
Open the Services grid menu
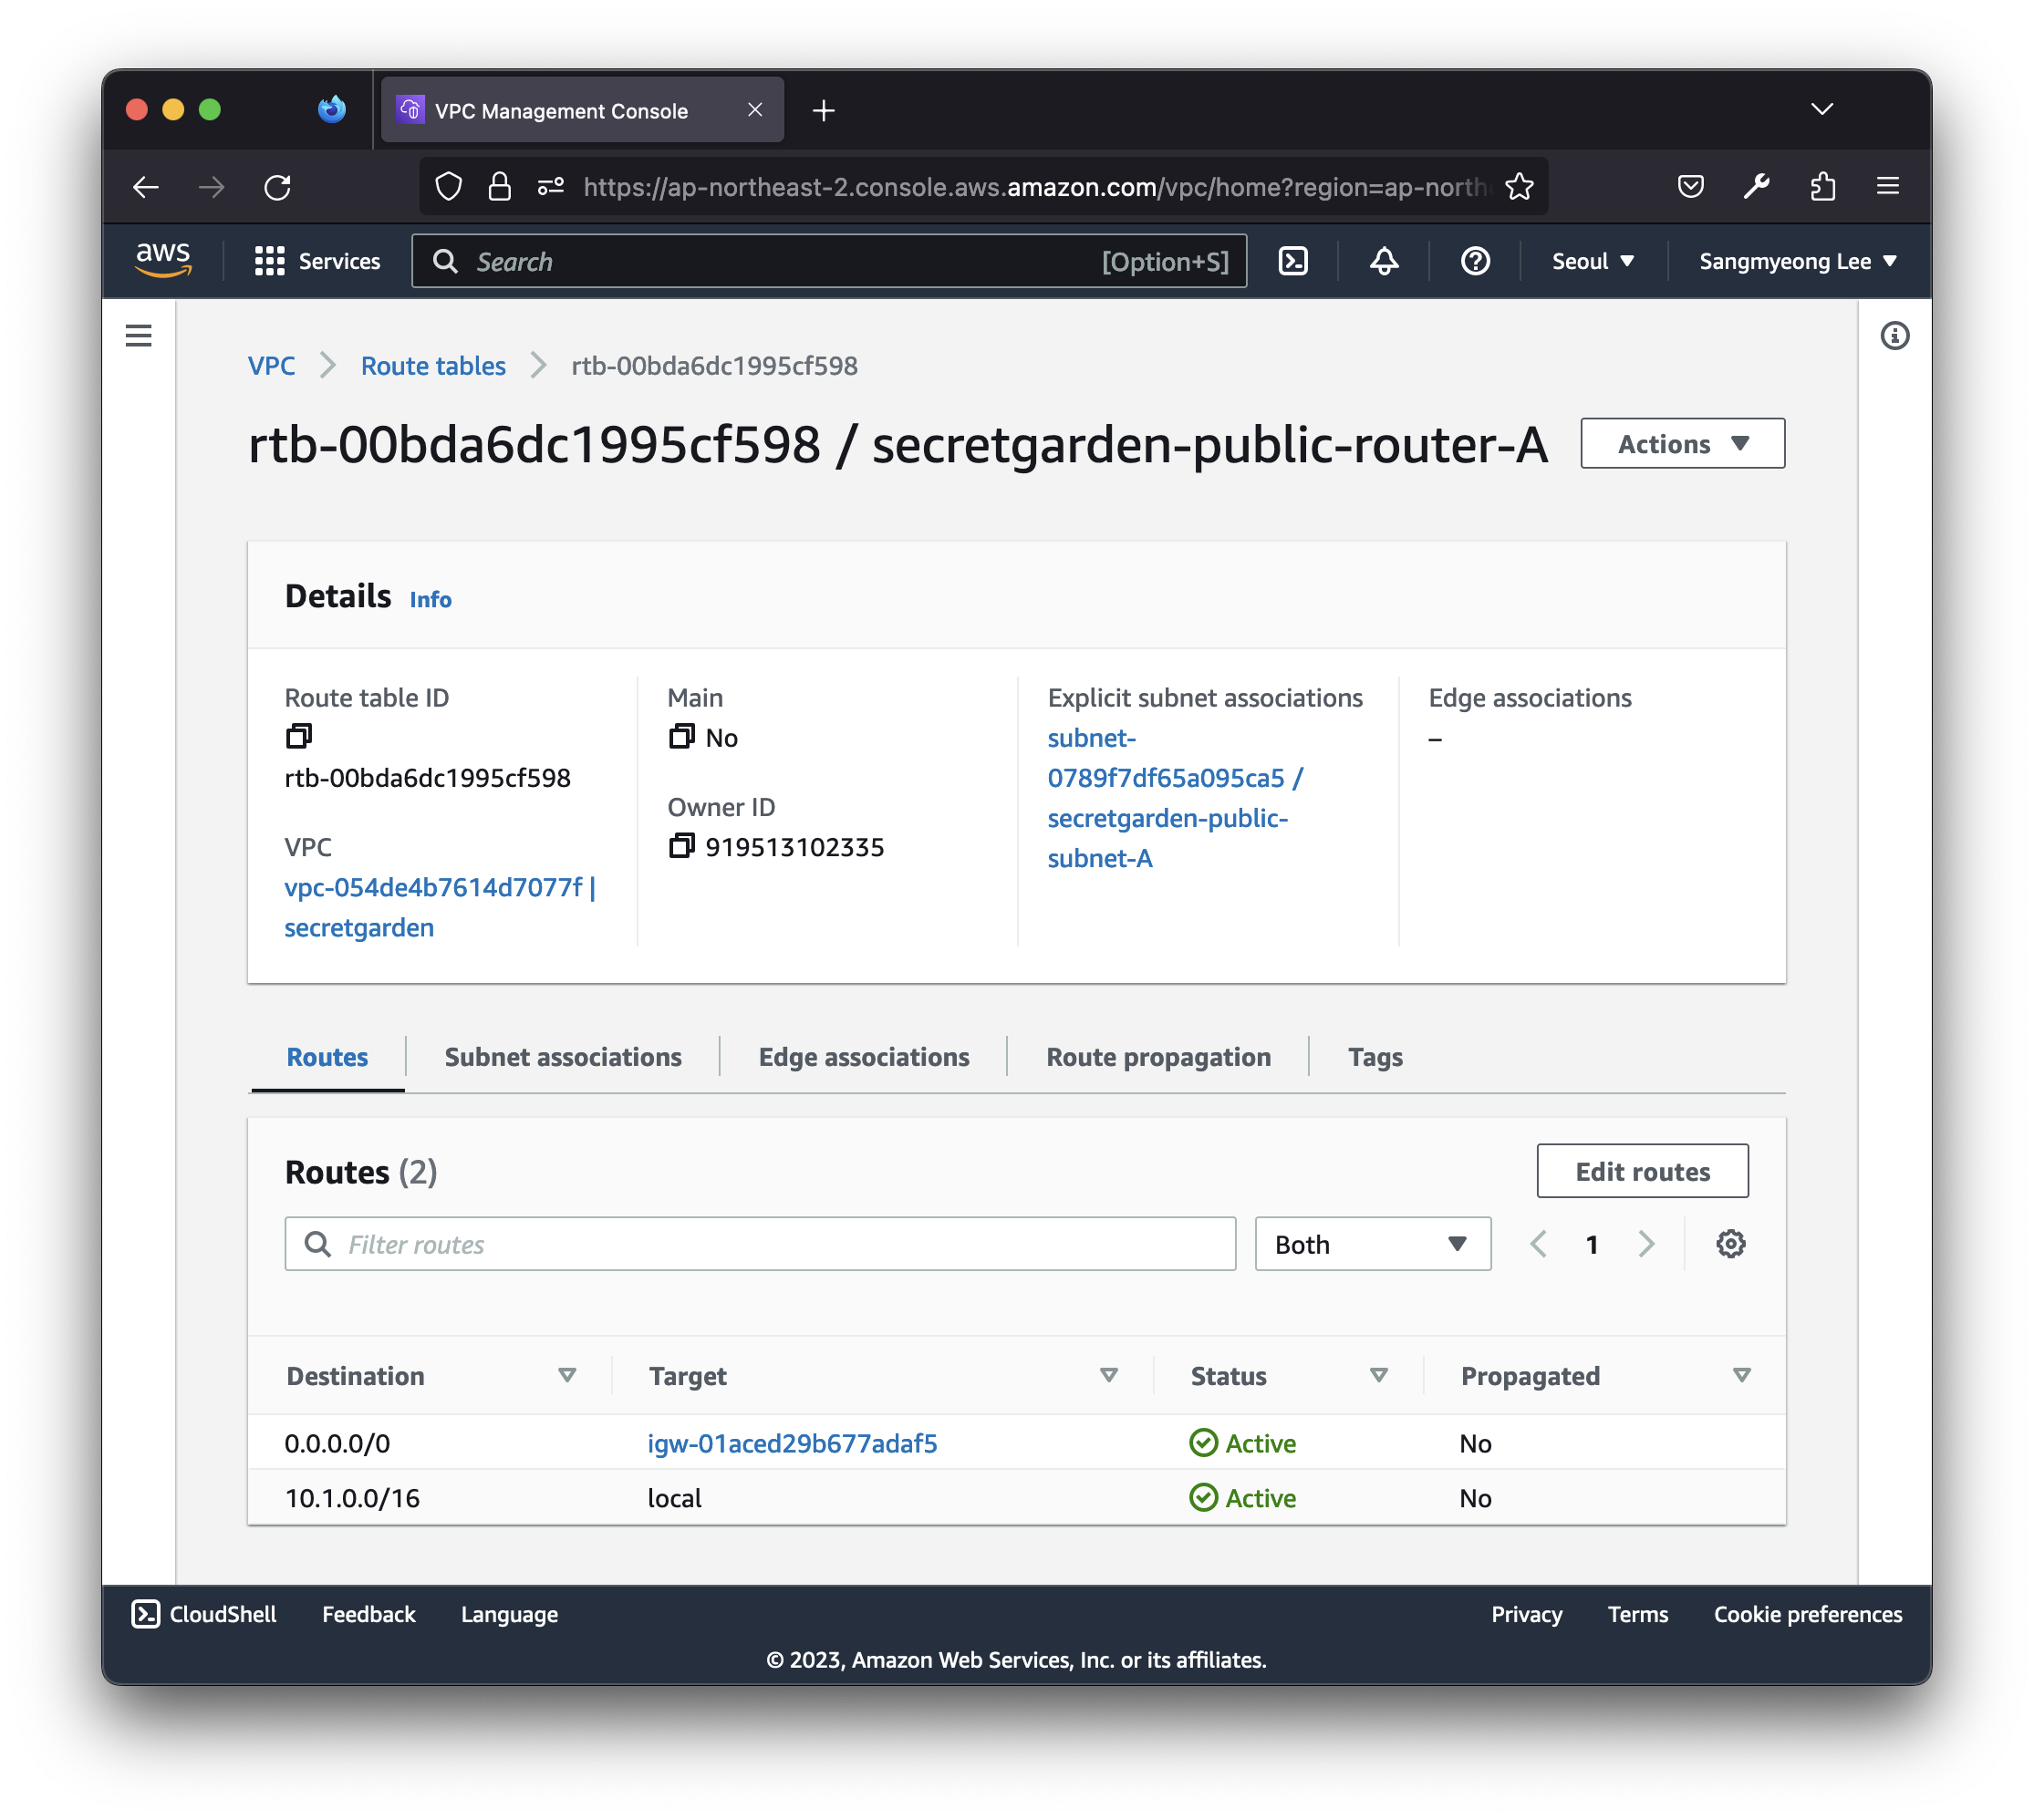[317, 261]
